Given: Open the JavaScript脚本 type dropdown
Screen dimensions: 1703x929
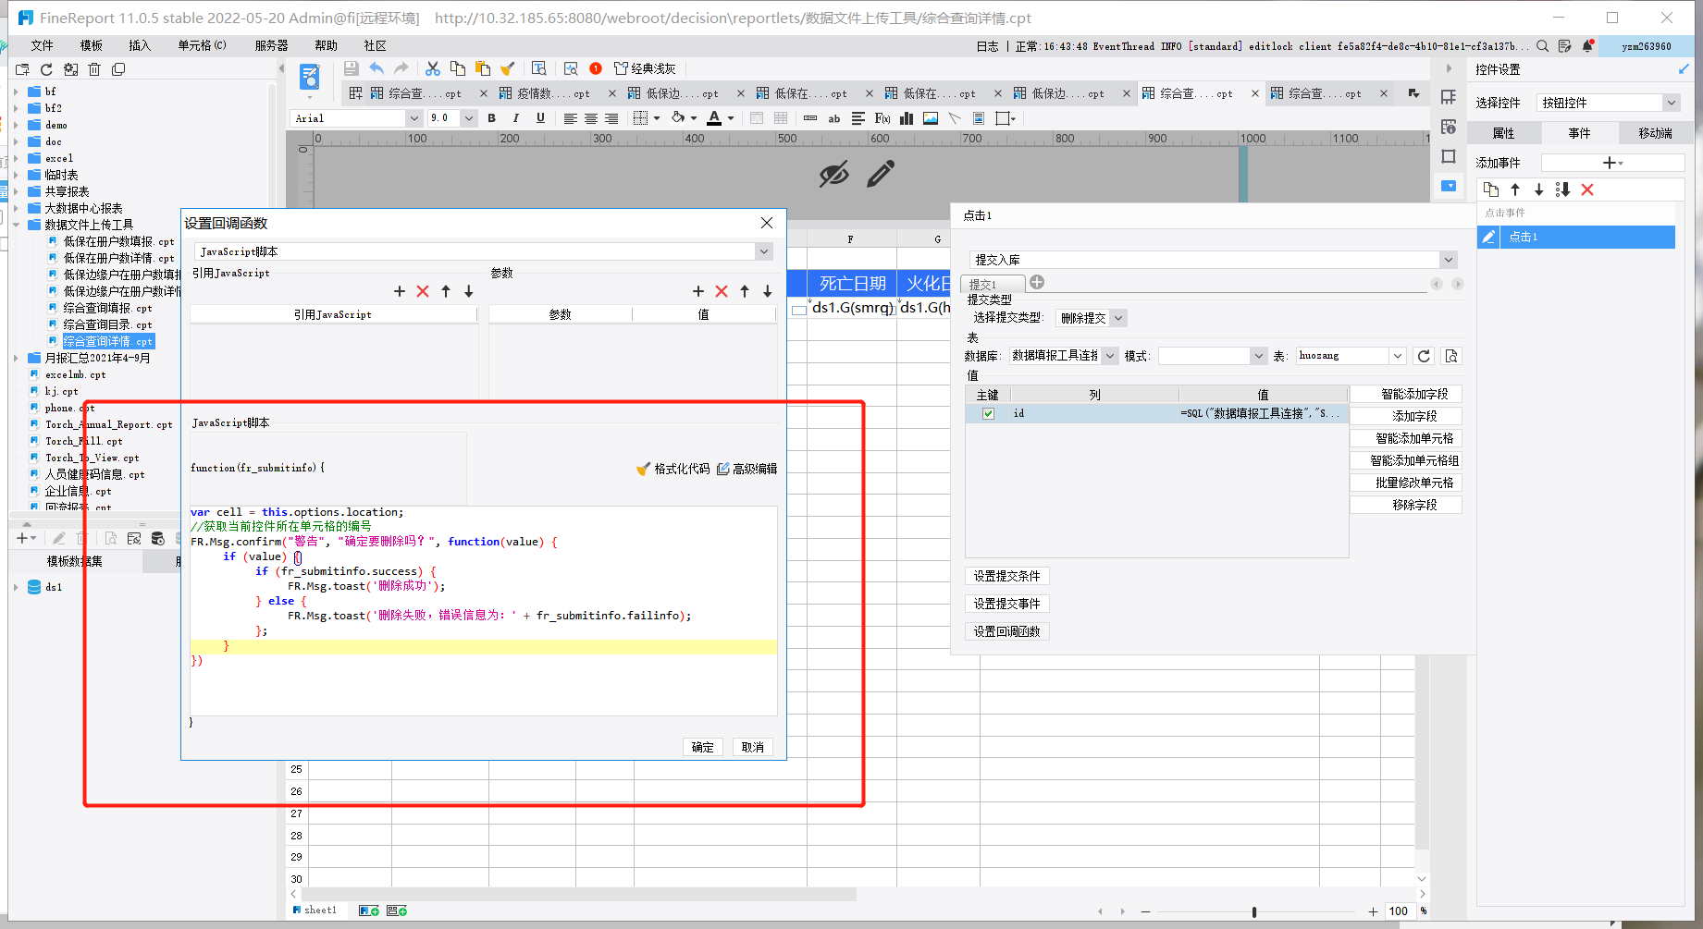Looking at the screenshot, I should pos(763,251).
